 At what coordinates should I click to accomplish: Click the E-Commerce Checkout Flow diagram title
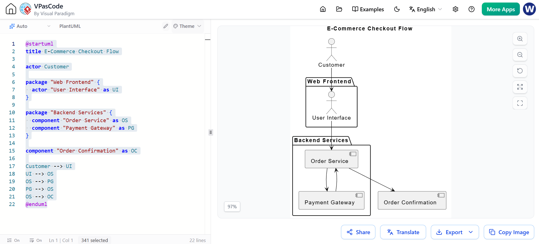370,28
